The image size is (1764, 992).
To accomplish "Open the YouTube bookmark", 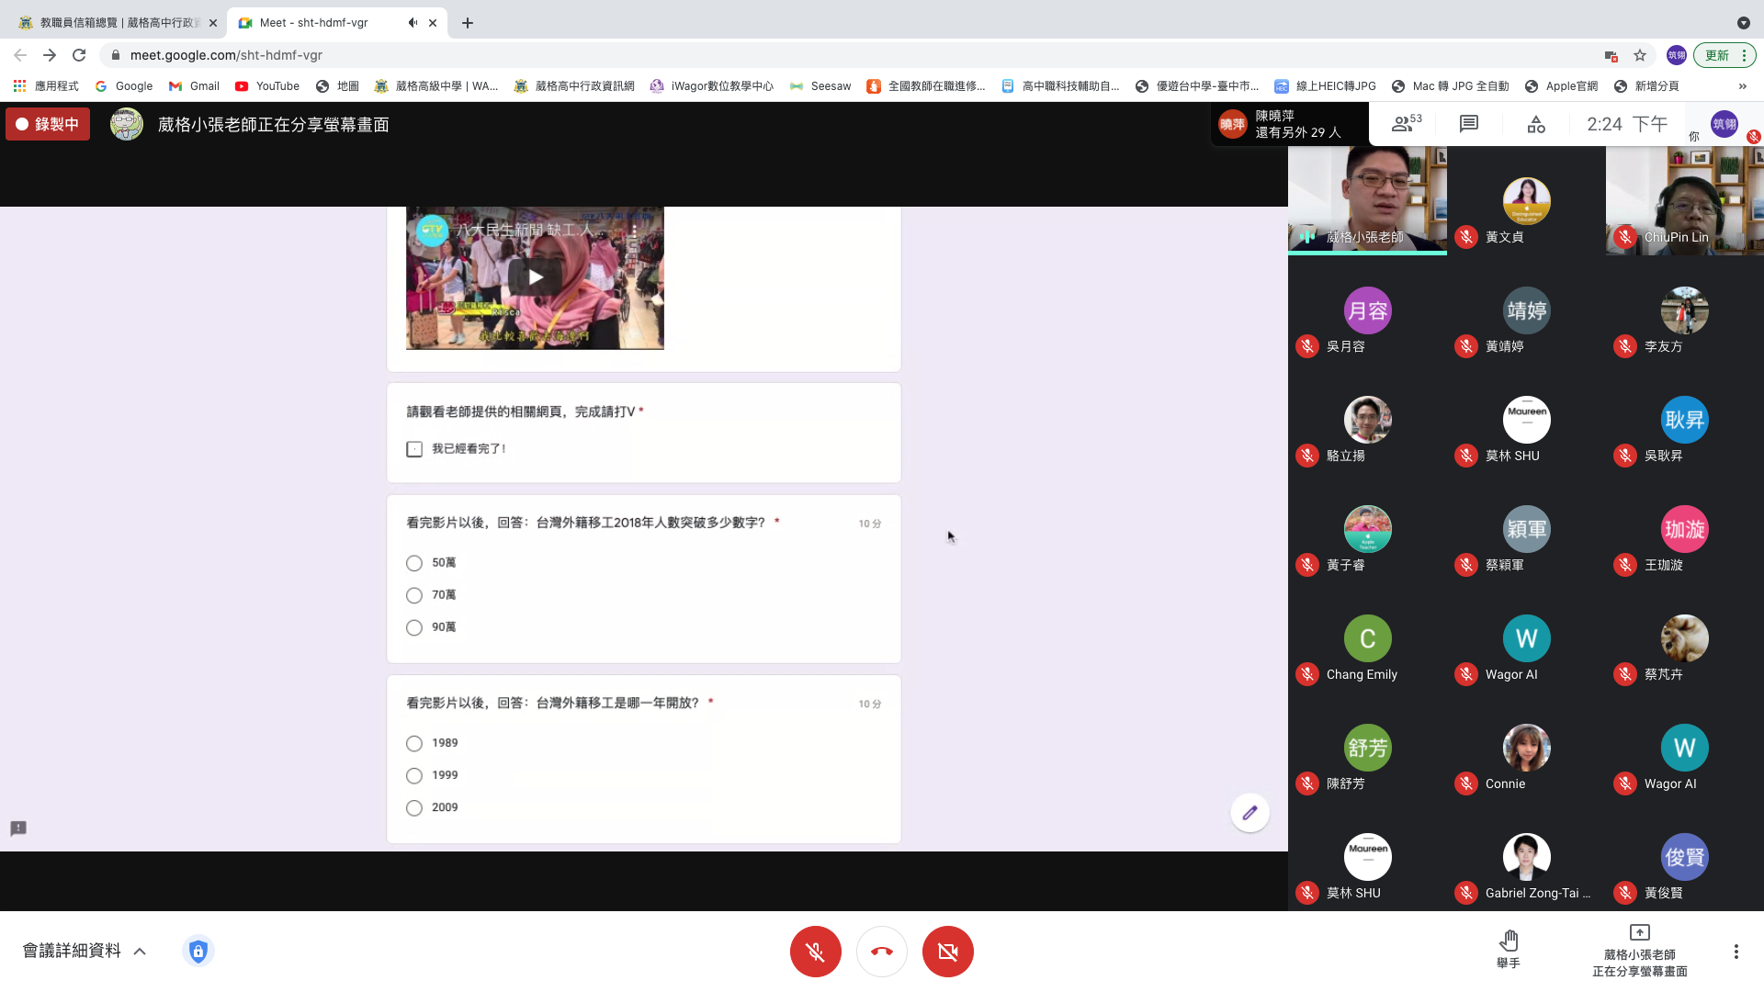I will pos(267,86).
